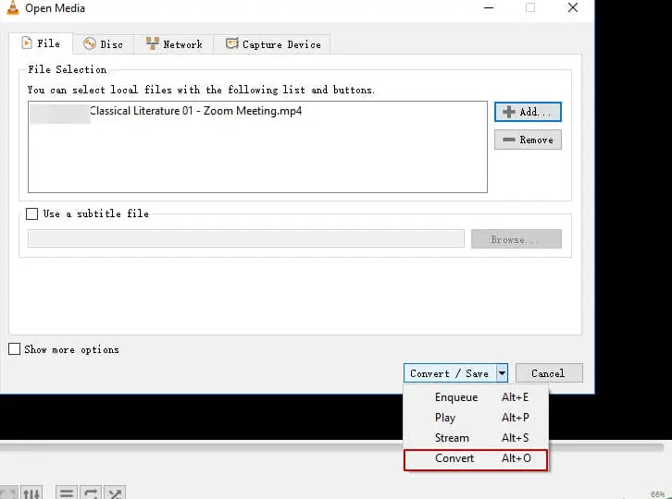Viewport: 672px width, 499px height.
Task: Expand the Convert / Save dropdown arrow
Action: click(x=502, y=373)
